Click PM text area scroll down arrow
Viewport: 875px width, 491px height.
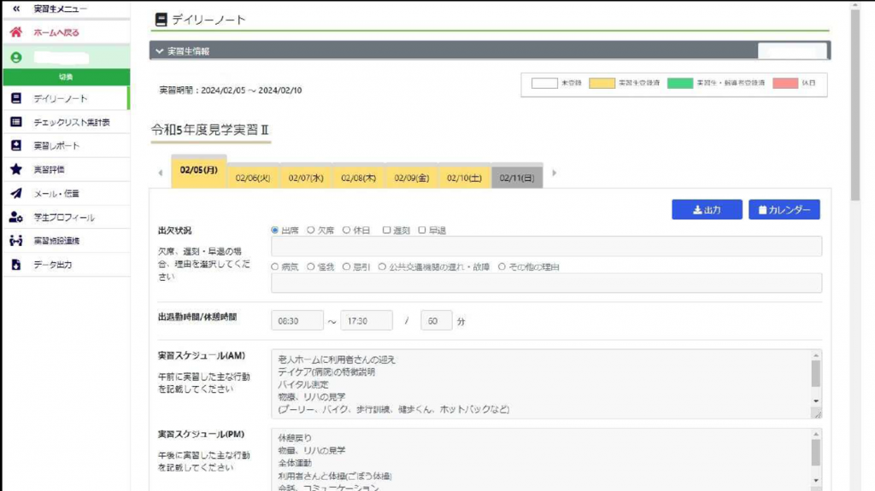coord(816,480)
